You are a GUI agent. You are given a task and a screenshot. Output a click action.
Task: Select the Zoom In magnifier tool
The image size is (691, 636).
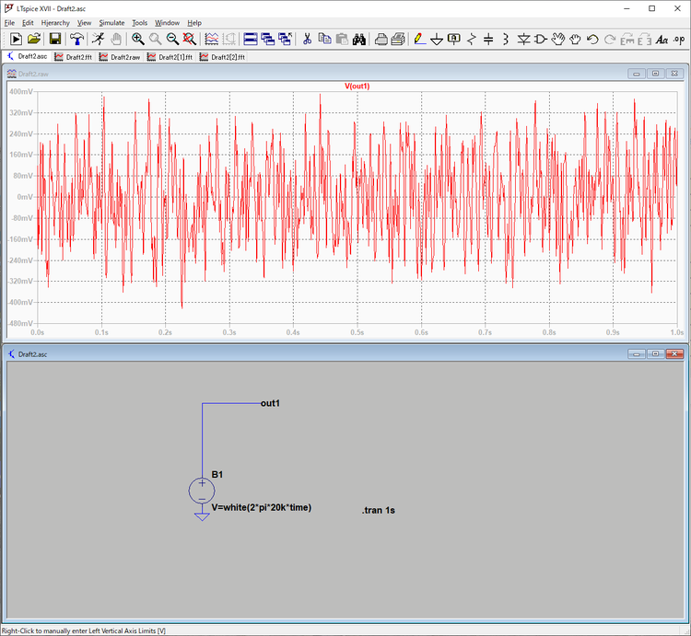pos(137,39)
